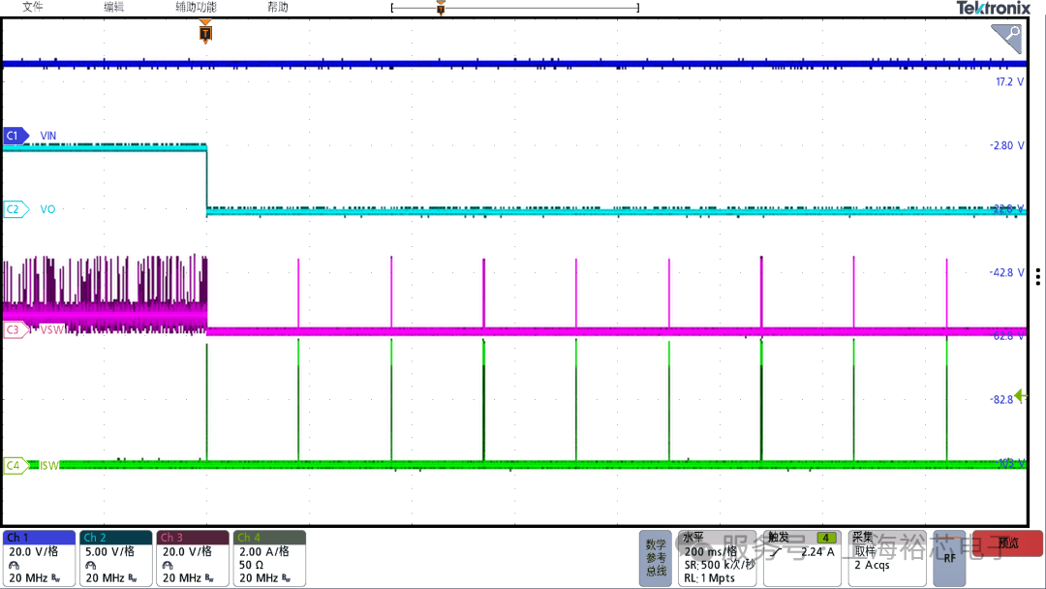Click the green trigger level arrow on right edge
Viewport: 1046px width, 589px height.
click(x=1021, y=395)
